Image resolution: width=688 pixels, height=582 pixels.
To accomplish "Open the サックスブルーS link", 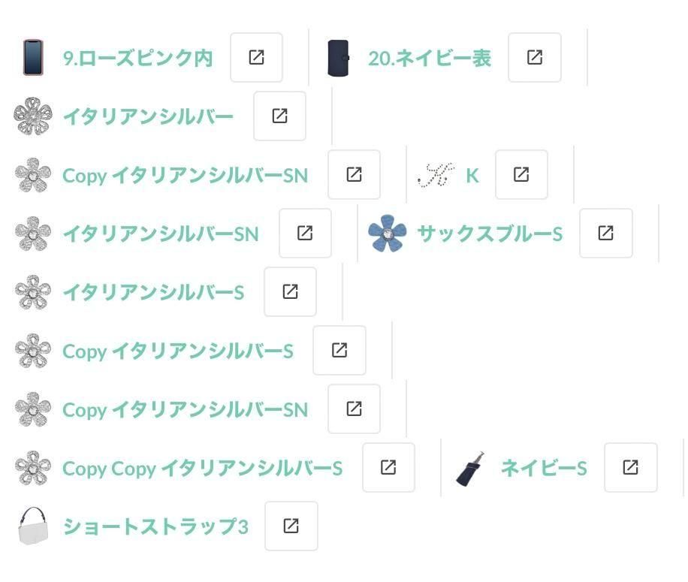I will tap(489, 234).
